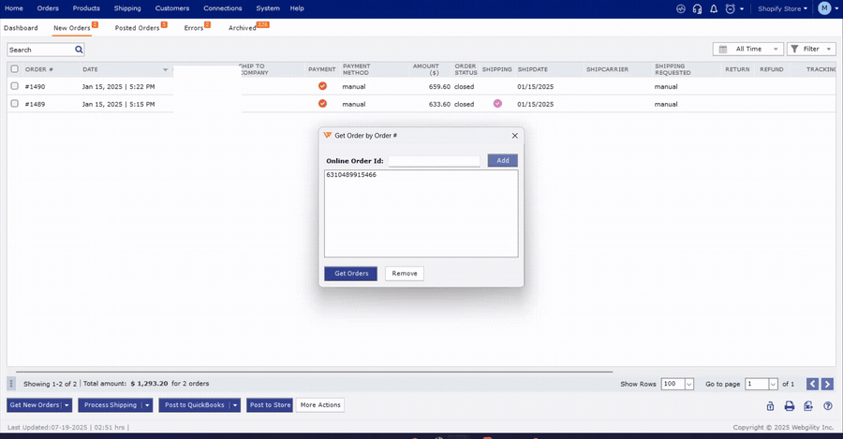Switch to the New Orders tab

click(x=72, y=28)
